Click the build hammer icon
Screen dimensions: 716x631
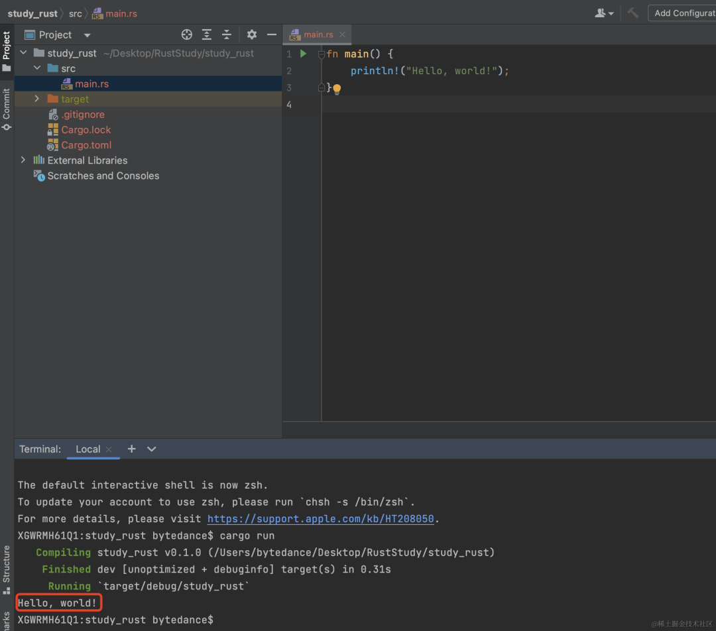(x=632, y=13)
